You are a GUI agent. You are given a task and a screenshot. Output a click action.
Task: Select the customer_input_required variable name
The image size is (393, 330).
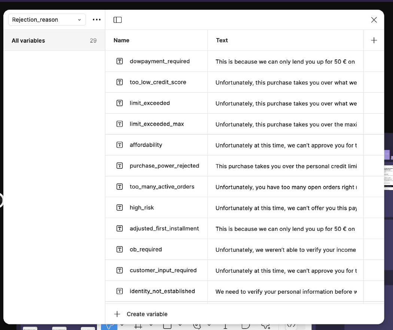(163, 271)
